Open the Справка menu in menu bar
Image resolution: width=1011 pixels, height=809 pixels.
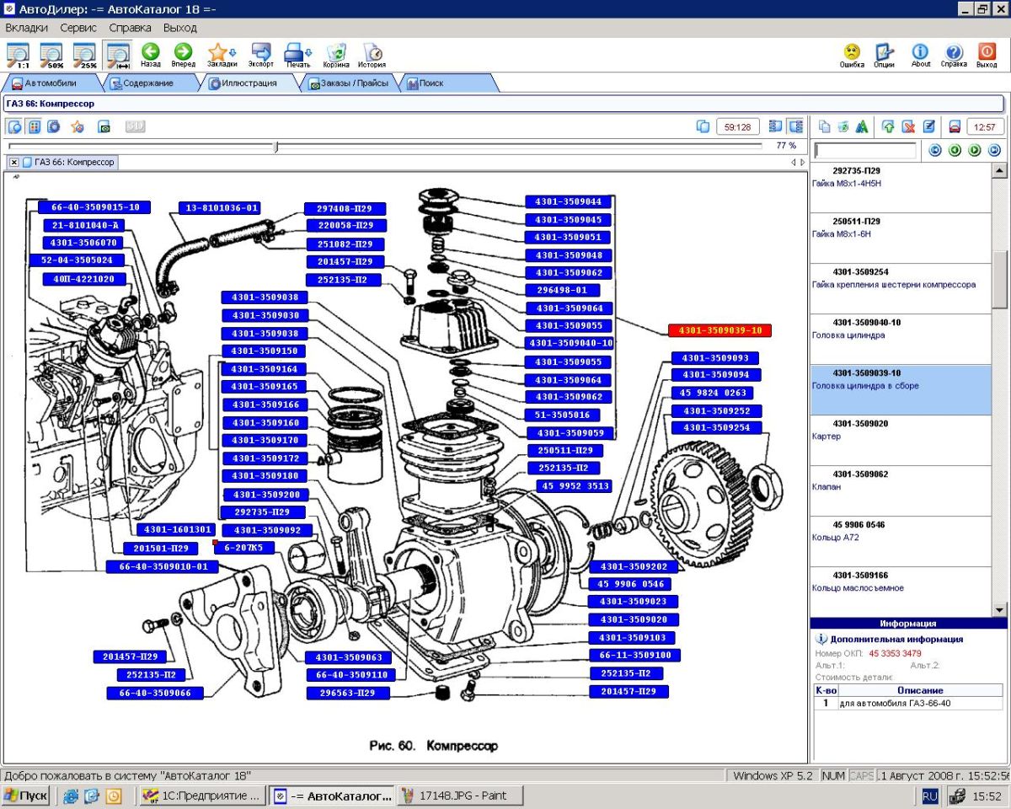[x=131, y=28]
